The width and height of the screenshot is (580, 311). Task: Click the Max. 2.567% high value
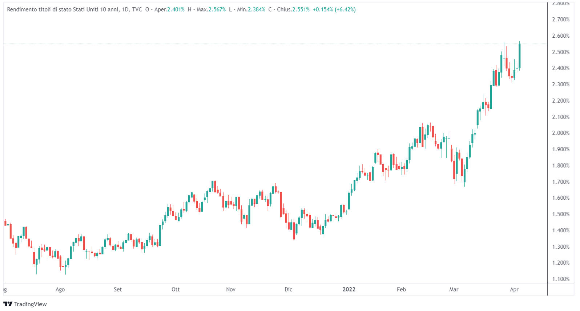(217, 9)
